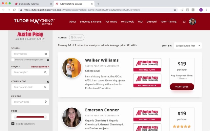Image resolution: width=210 pixels, height=131 pixels.
Task: Click the padlock site info icon
Action: [x=21, y=10]
